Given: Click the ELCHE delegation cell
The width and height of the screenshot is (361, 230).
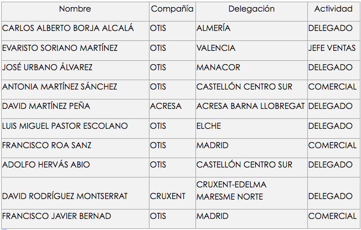Looking at the screenshot, I should tap(209, 126).
